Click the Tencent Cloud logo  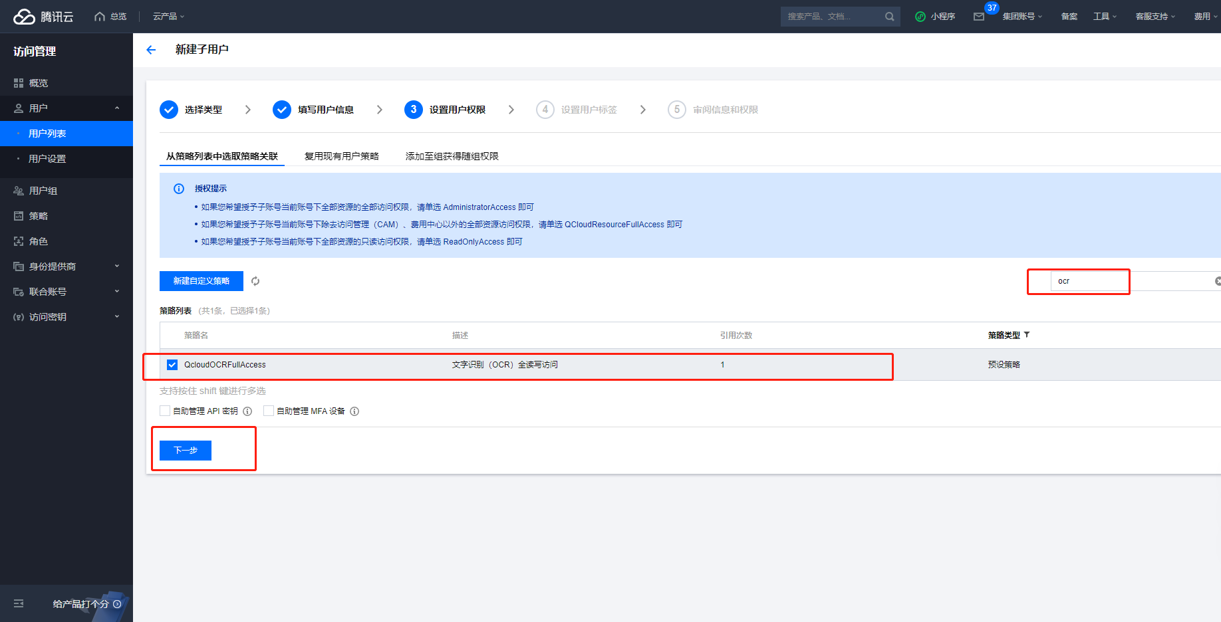pos(43,17)
